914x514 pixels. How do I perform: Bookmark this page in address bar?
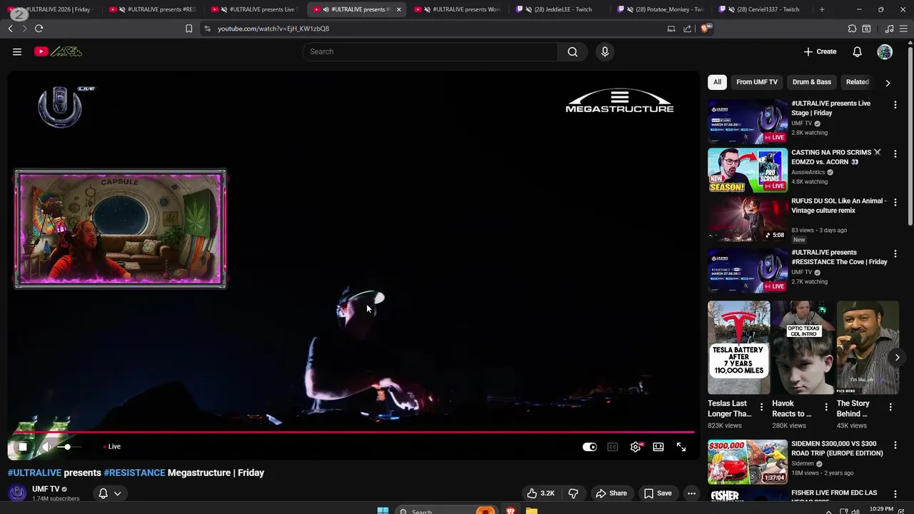189,29
